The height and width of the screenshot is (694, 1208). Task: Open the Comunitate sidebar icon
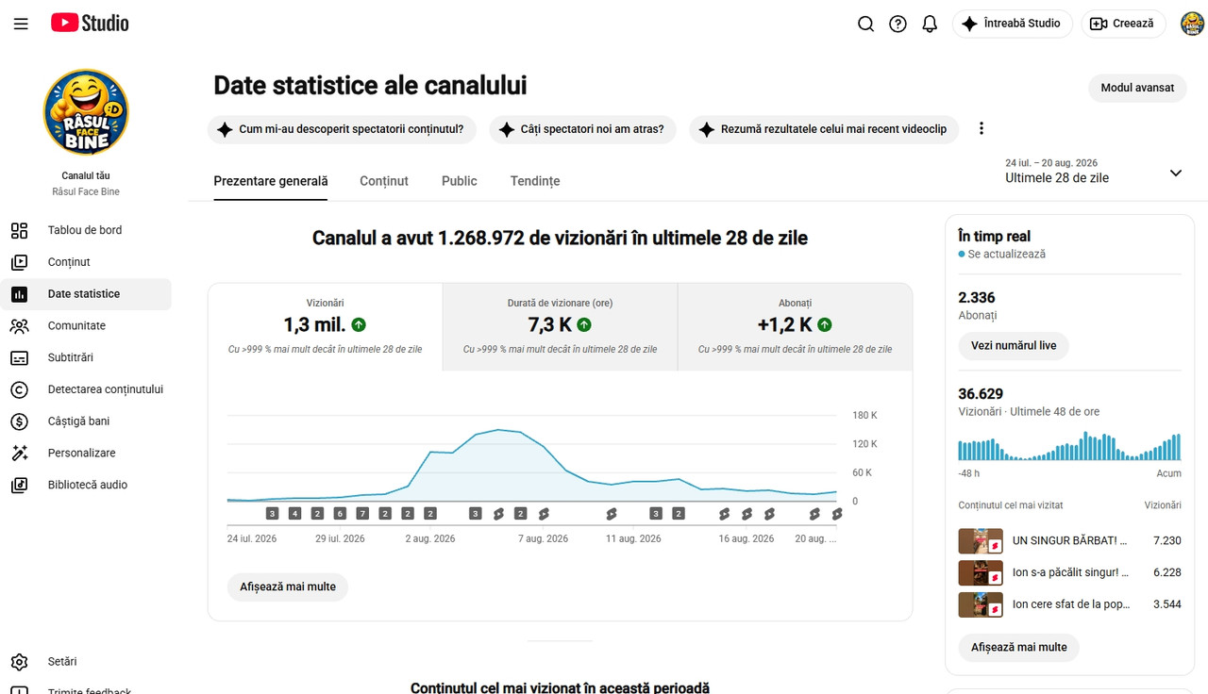(x=19, y=326)
